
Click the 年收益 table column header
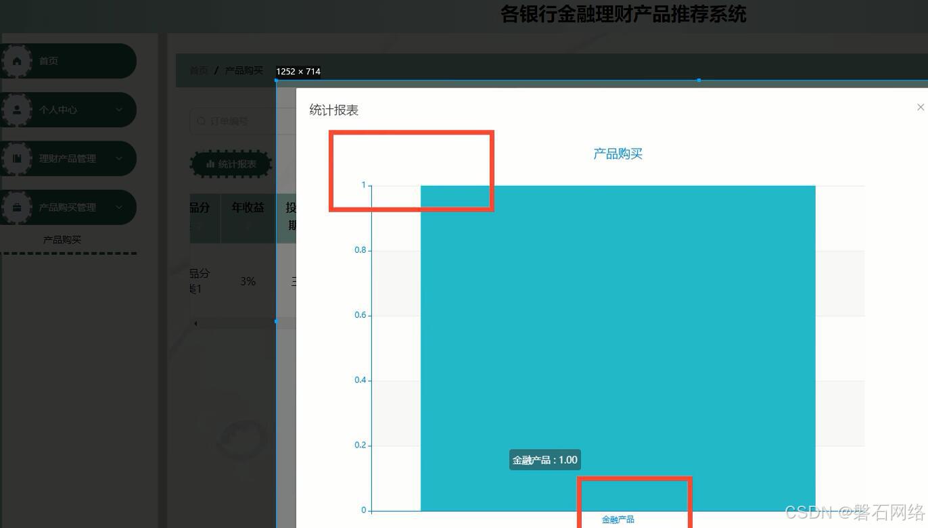pyautogui.click(x=248, y=208)
